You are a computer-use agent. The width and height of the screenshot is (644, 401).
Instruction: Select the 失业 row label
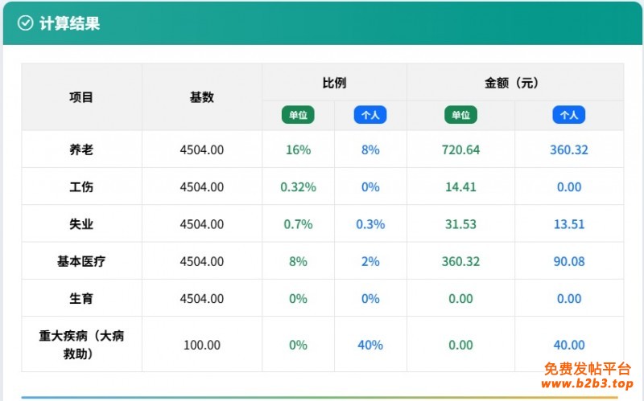(x=81, y=224)
